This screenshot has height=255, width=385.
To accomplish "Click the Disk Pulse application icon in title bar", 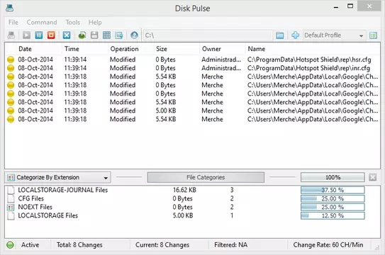I will point(10,8).
